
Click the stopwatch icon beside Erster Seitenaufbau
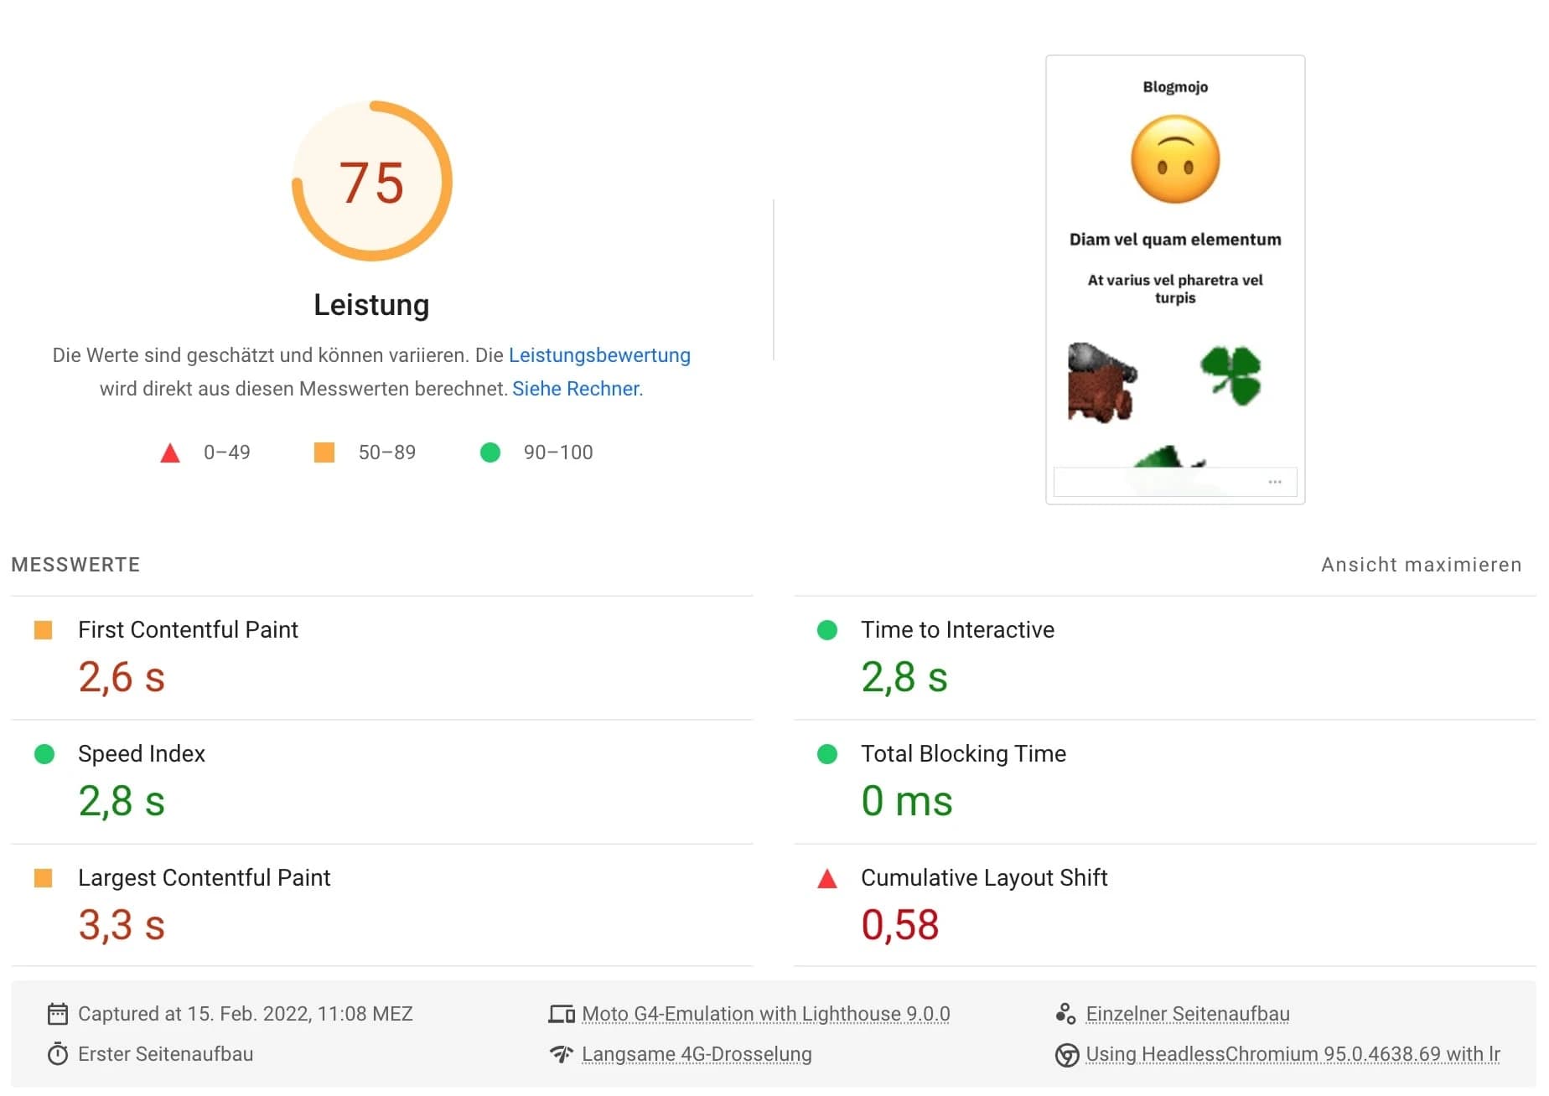pyautogui.click(x=57, y=1054)
